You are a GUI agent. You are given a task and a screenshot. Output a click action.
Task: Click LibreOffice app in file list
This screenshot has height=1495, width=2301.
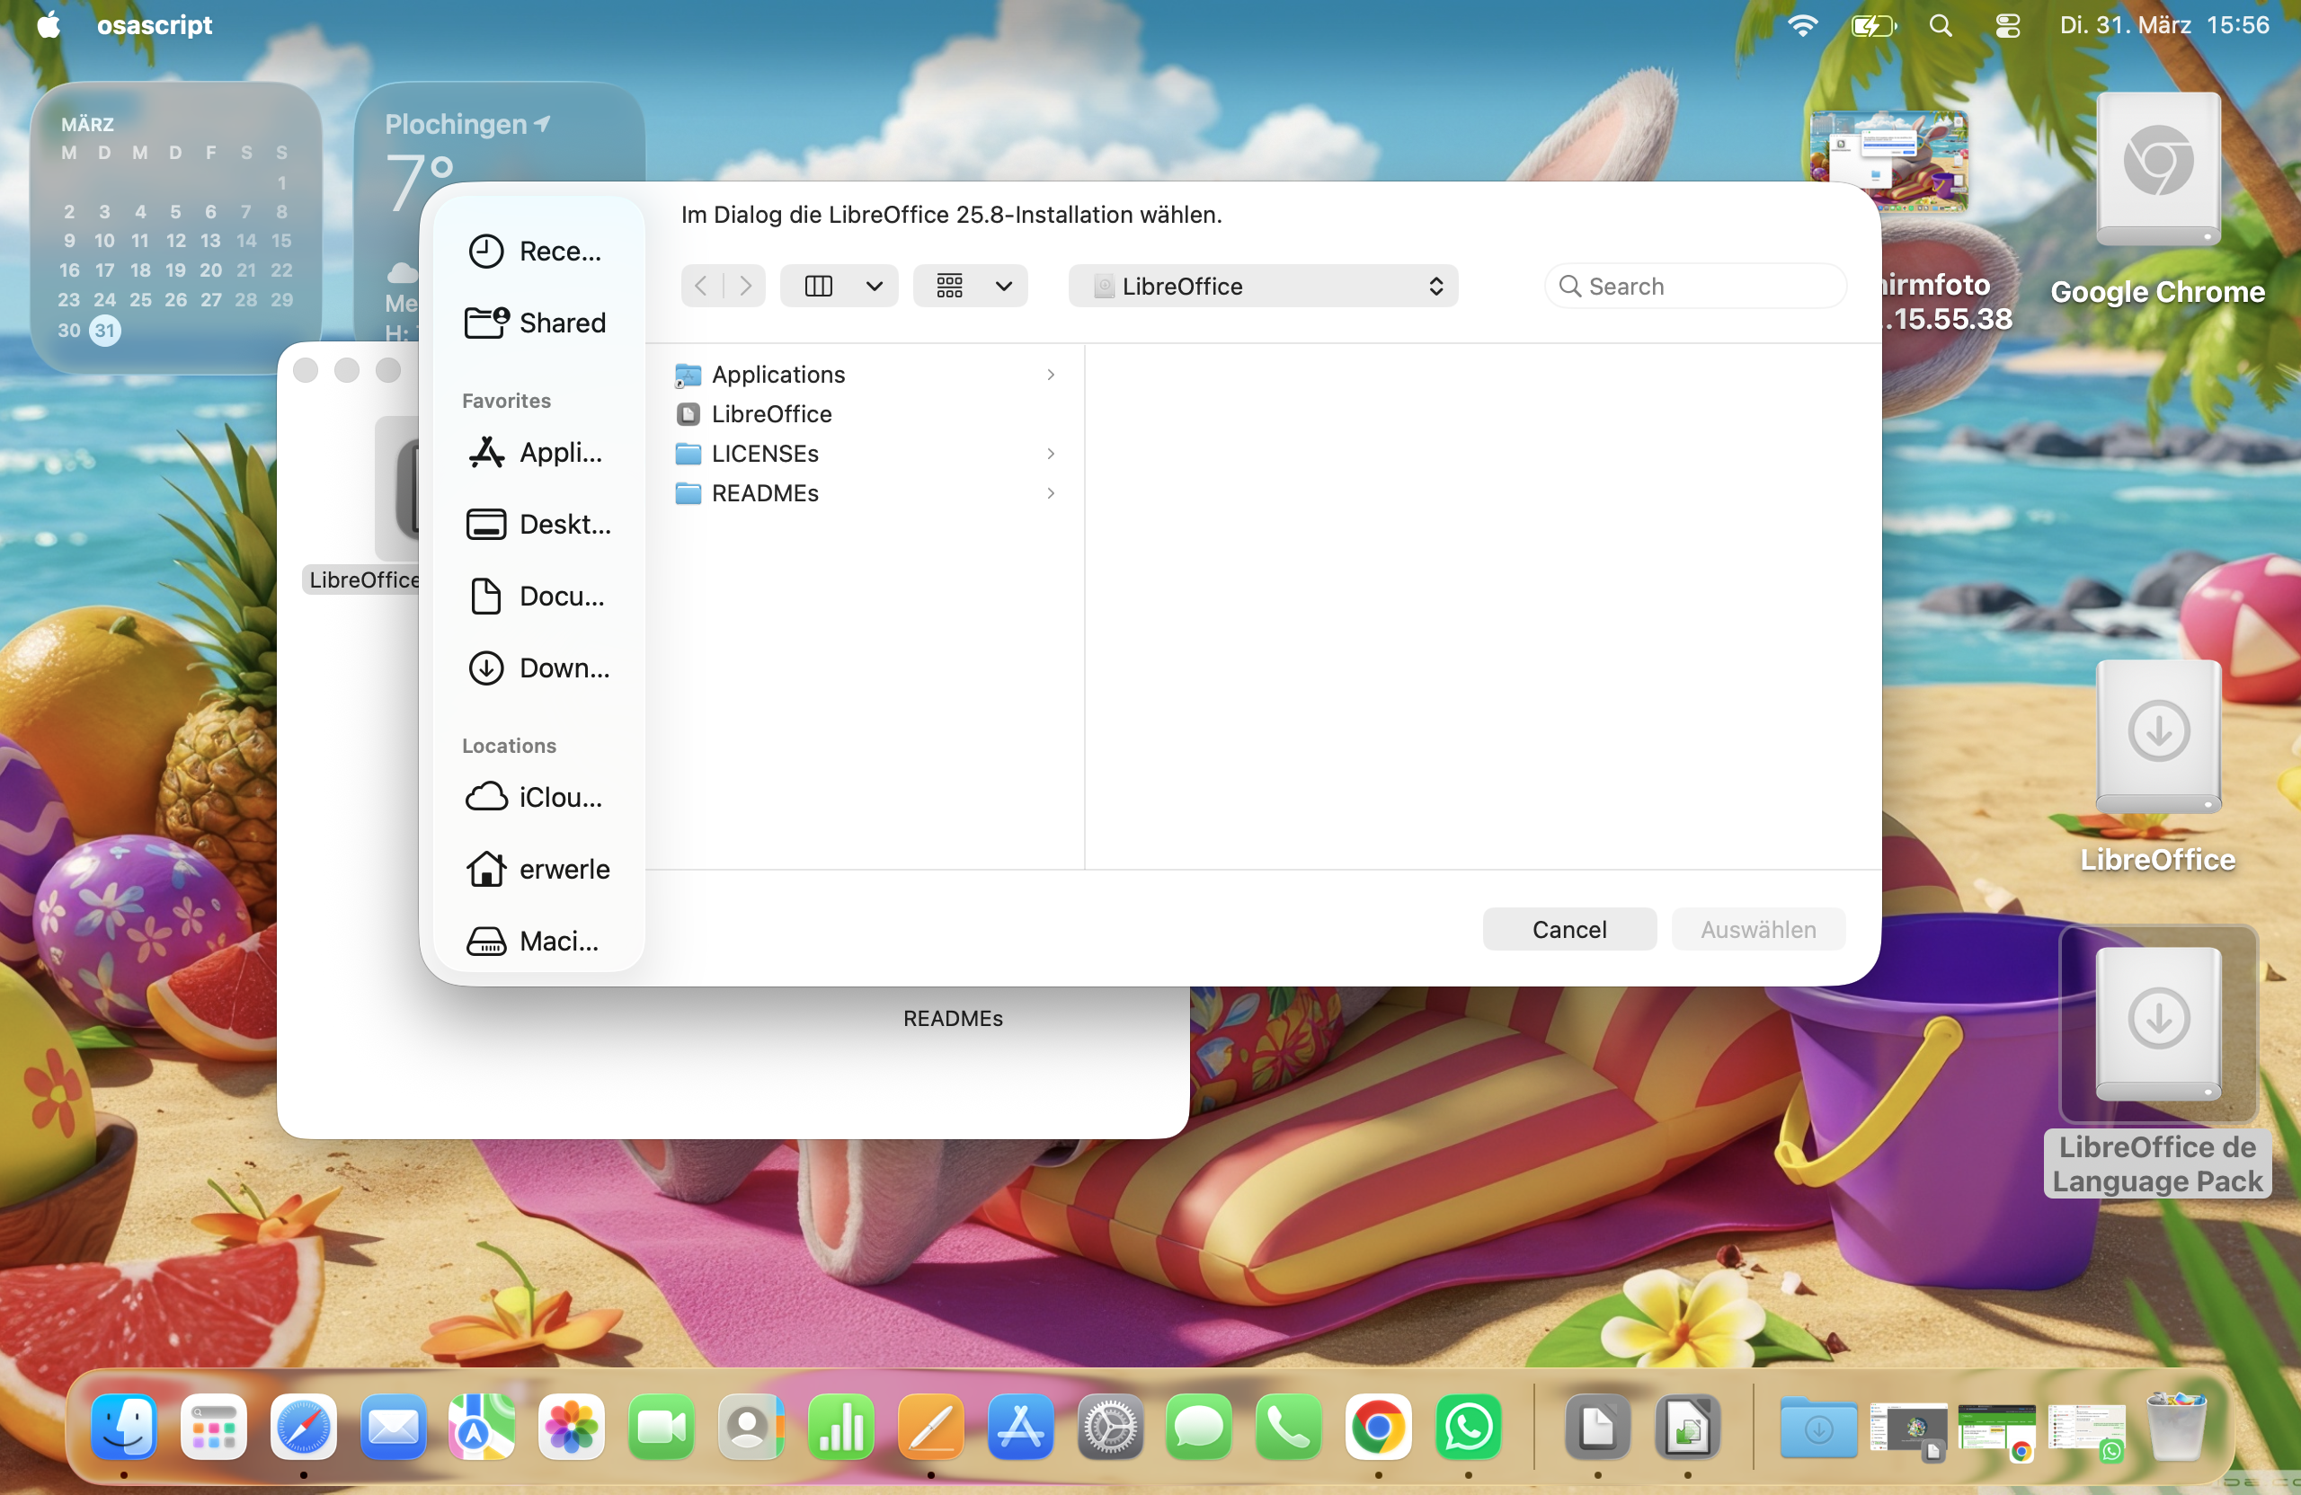coord(770,413)
